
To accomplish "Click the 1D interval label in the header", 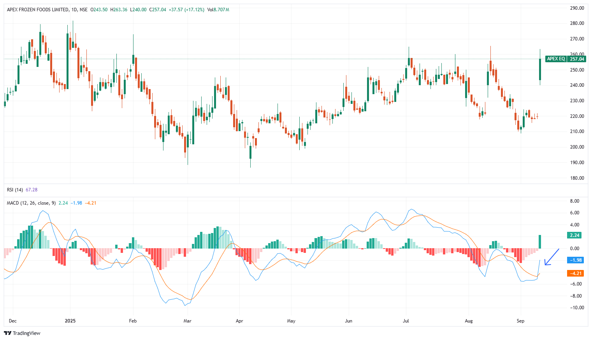I will coord(74,10).
